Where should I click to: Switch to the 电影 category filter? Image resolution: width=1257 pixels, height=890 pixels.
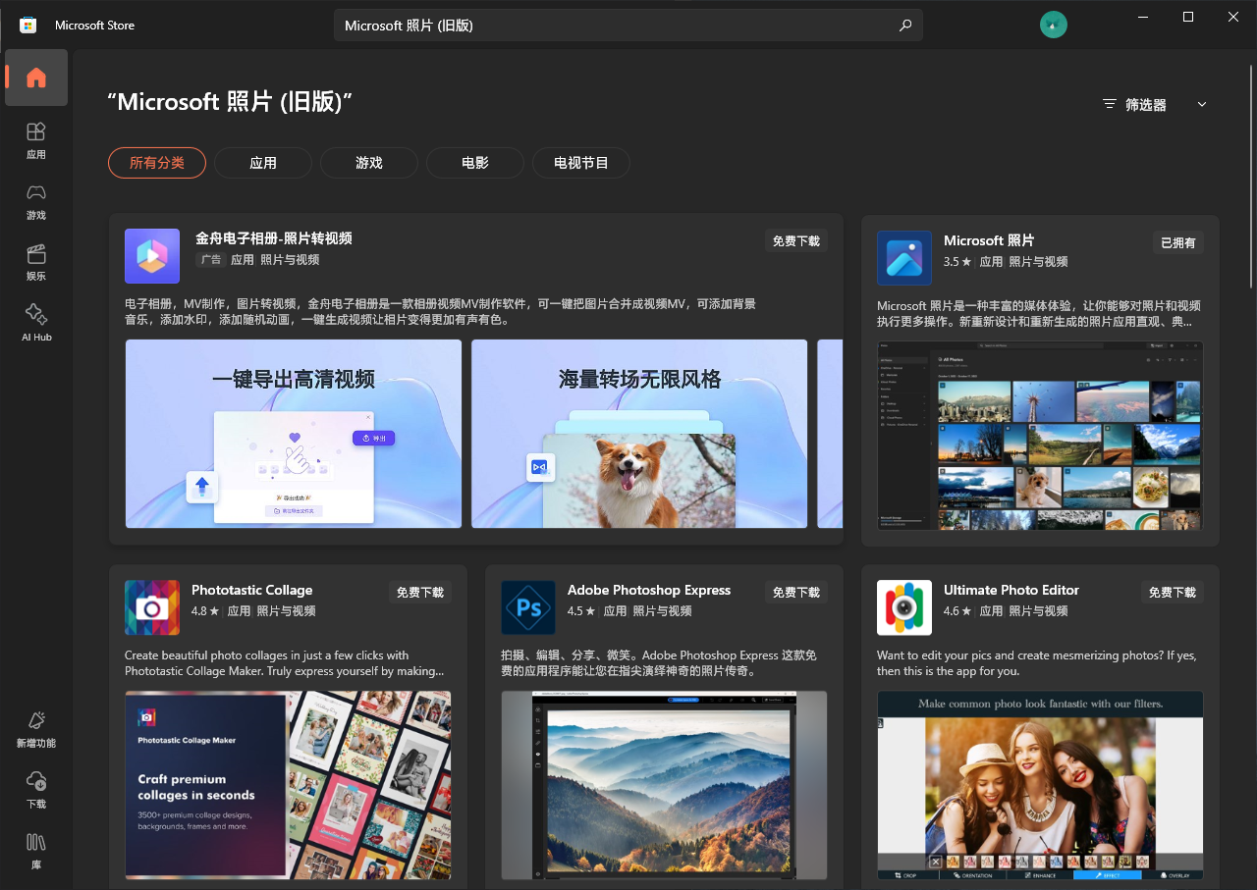[474, 163]
